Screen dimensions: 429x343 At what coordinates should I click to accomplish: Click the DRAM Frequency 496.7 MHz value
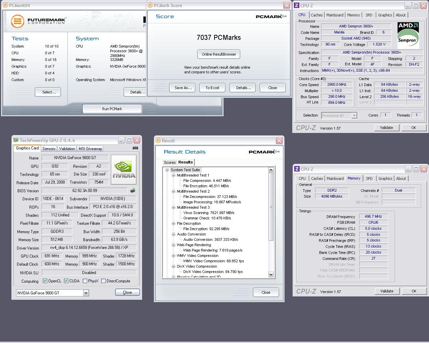pyautogui.click(x=373, y=217)
